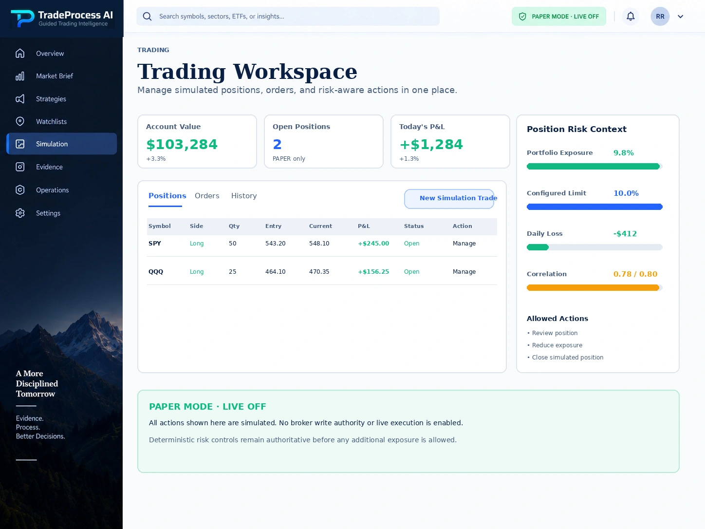Click the Account Value card

pyautogui.click(x=197, y=142)
